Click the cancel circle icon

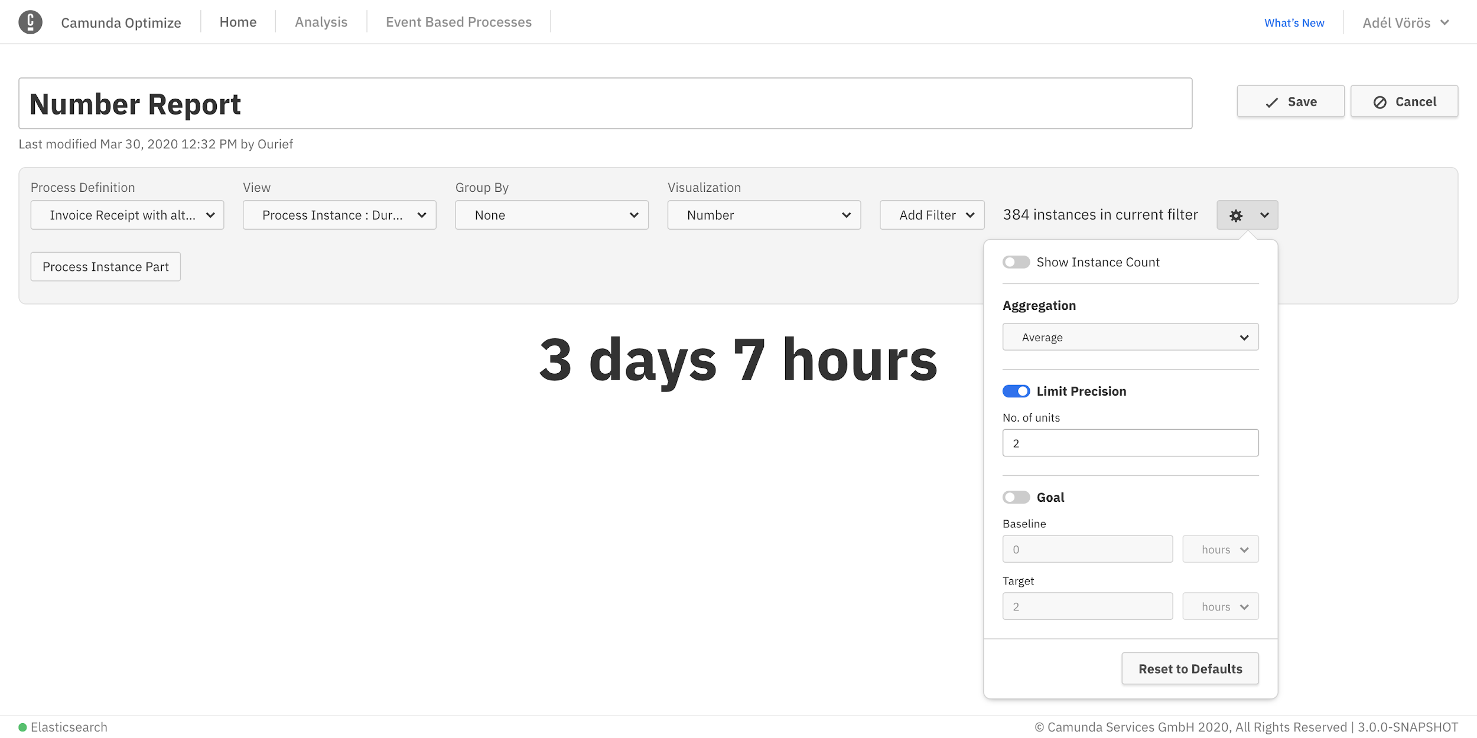coord(1380,103)
